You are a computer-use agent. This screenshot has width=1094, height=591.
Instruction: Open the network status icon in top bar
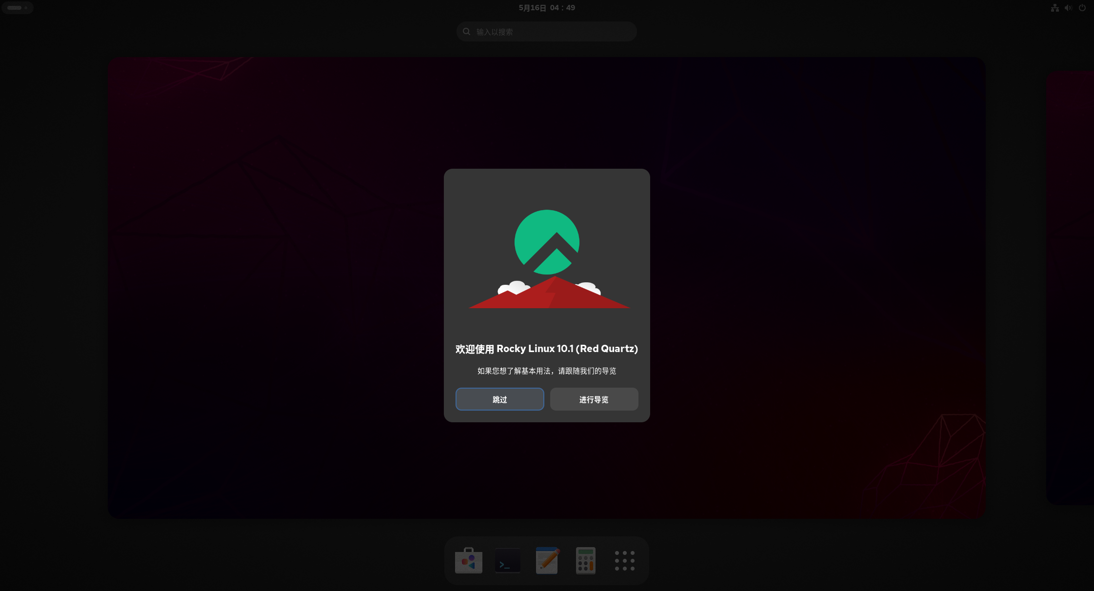(1055, 8)
